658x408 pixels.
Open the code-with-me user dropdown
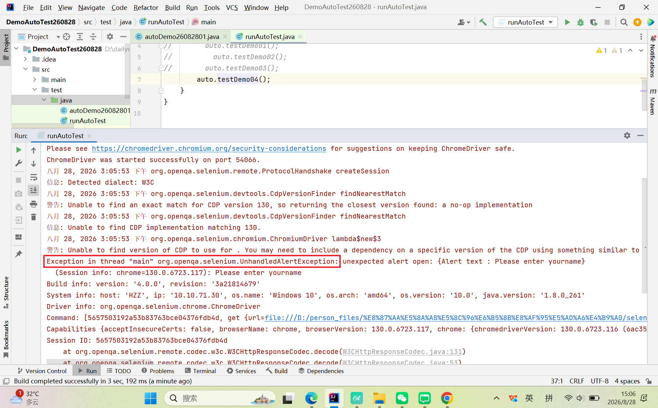point(464,22)
